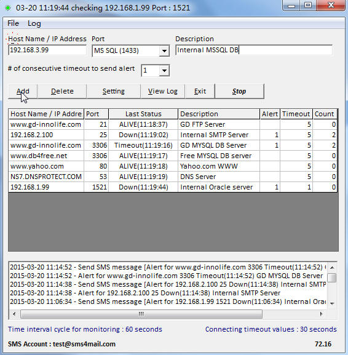Open the Port dropdown showing MS SQL (1433)

[164, 50]
